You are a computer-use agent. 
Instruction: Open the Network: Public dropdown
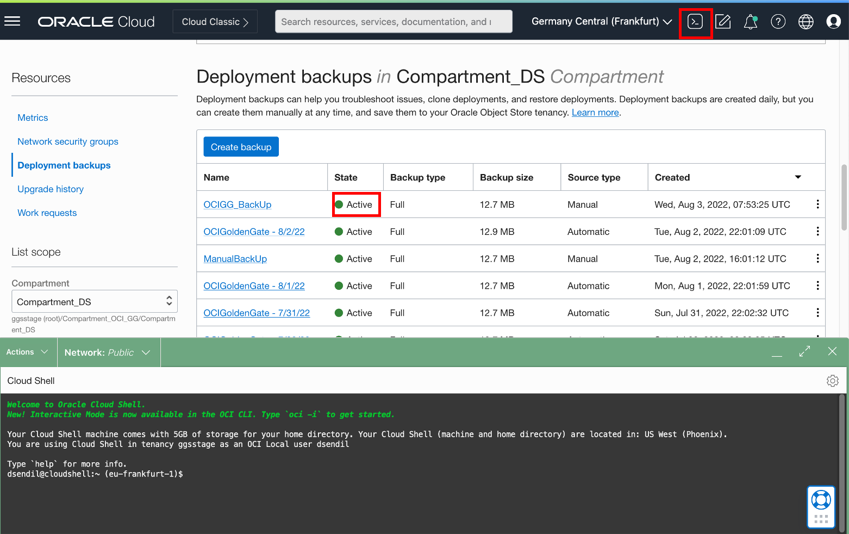107,352
